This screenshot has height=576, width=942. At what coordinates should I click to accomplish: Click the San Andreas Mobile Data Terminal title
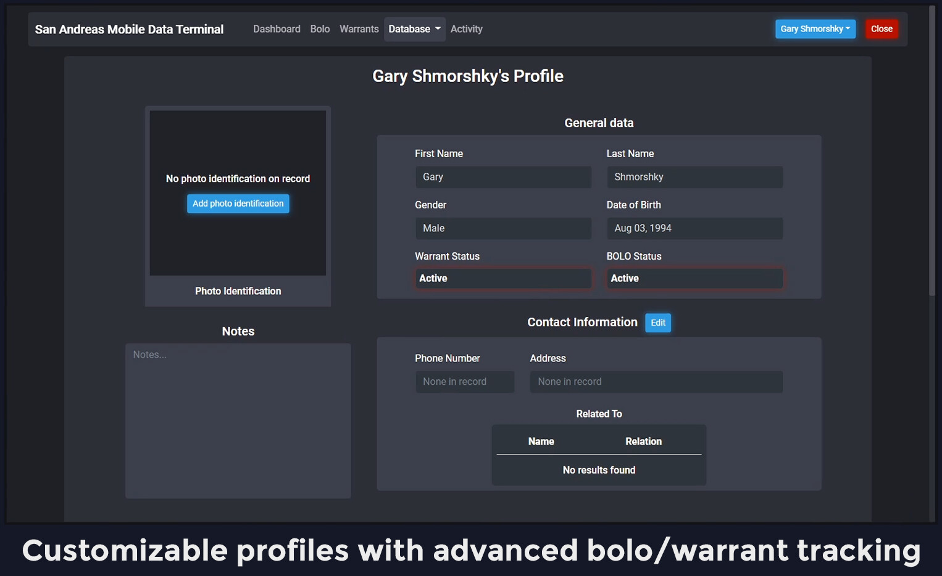(129, 29)
